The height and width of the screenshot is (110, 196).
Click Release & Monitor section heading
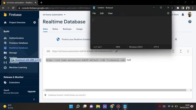[13, 77]
